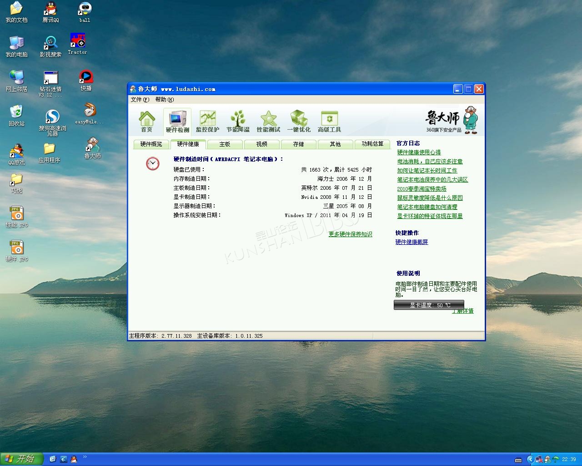This screenshot has width=582, height=466.
Task: Click the clock icon beside manufacture dates
Action: (153, 163)
